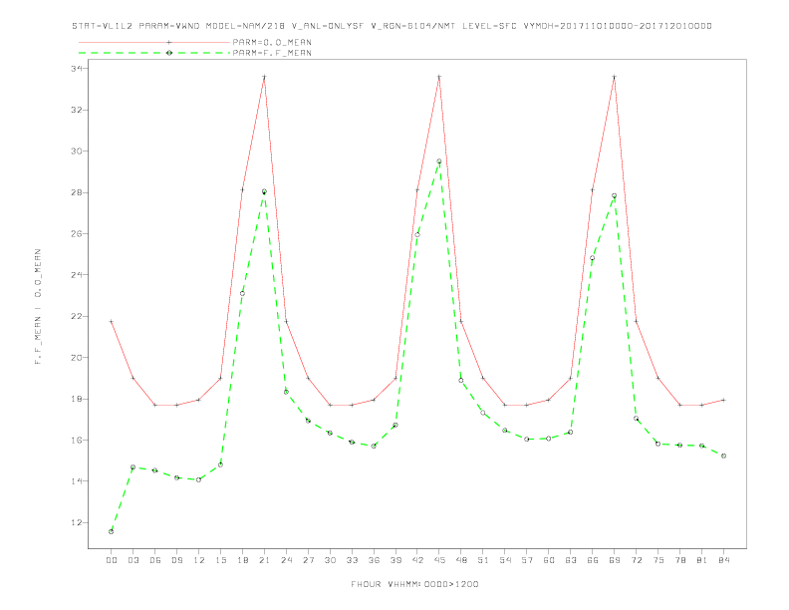Click x-axis tick label 42
This screenshot has width=789, height=610.
[x=417, y=560]
